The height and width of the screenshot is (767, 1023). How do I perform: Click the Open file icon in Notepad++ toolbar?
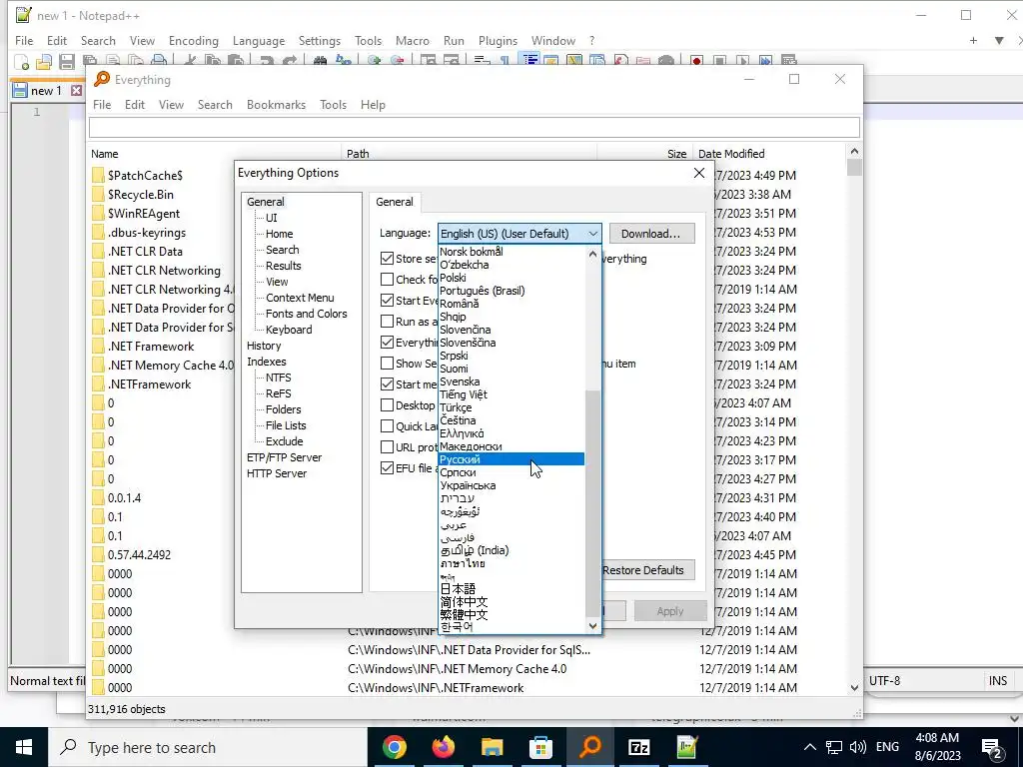click(44, 61)
